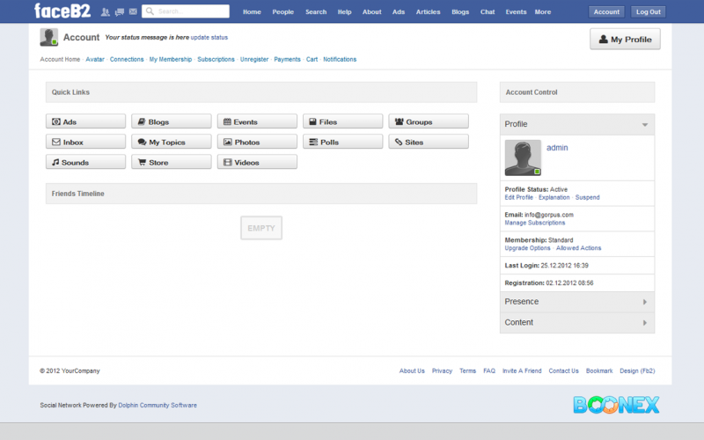The height and width of the screenshot is (440, 704).
Task: Open the Photos quick link
Action: click(x=257, y=142)
